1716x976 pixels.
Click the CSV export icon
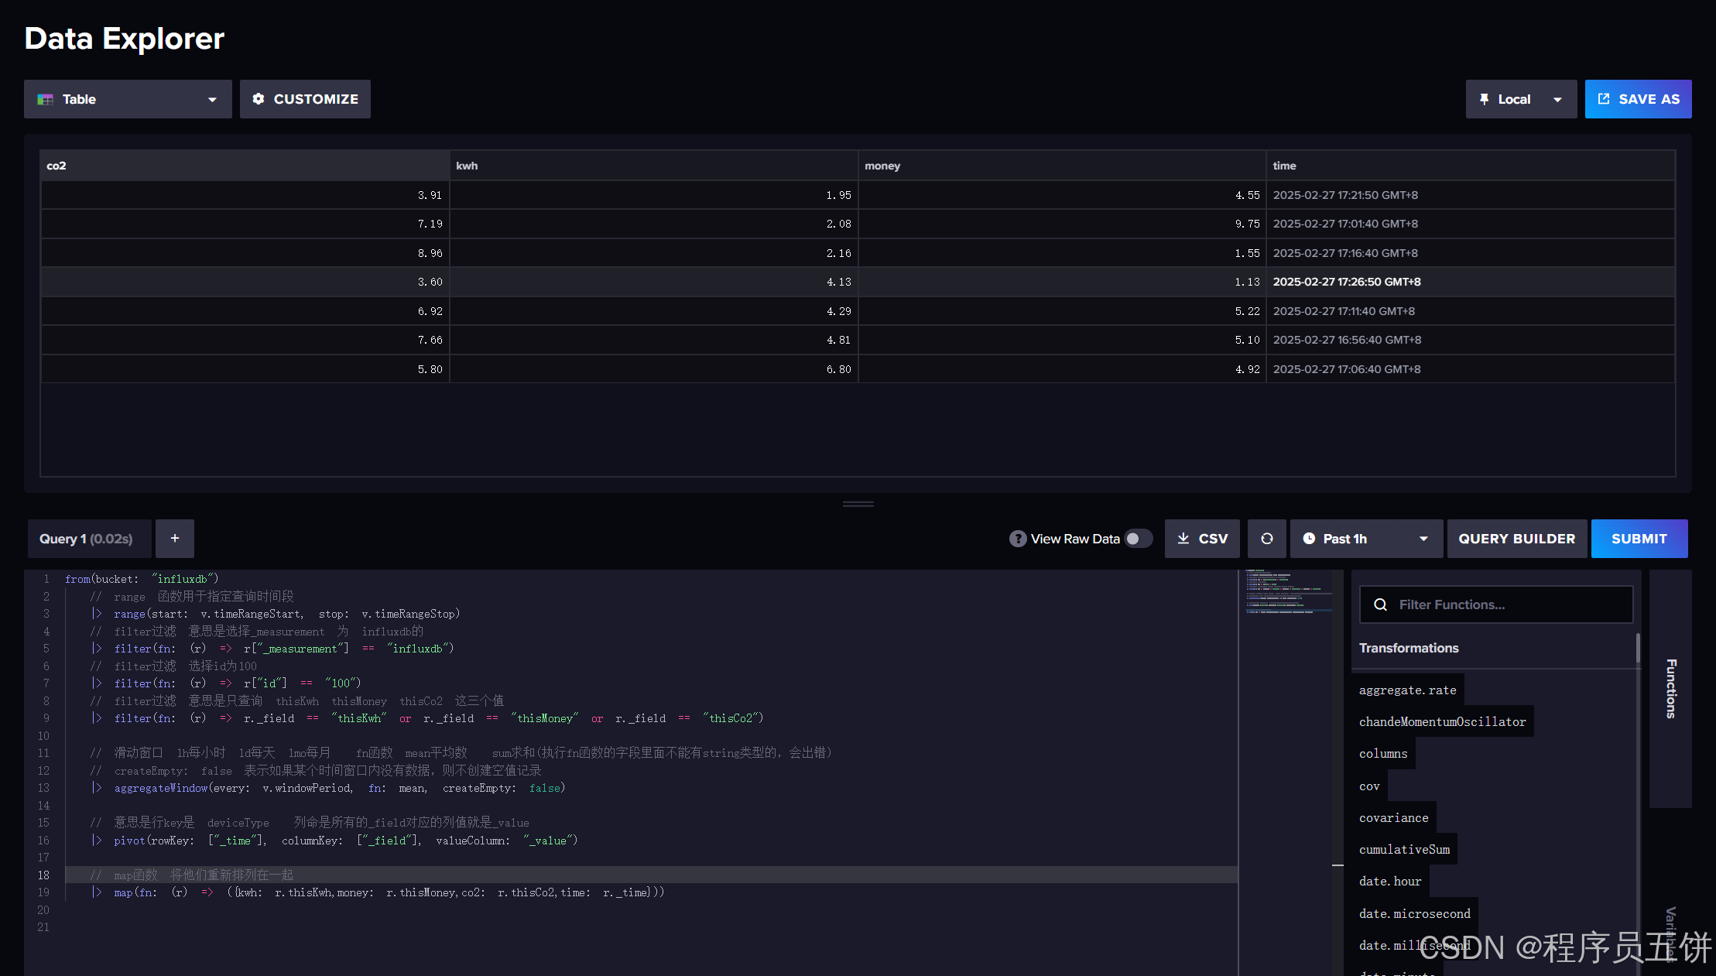1183,538
